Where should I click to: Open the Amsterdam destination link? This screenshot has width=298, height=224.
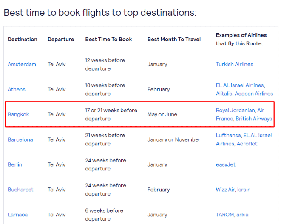[x=22, y=65]
